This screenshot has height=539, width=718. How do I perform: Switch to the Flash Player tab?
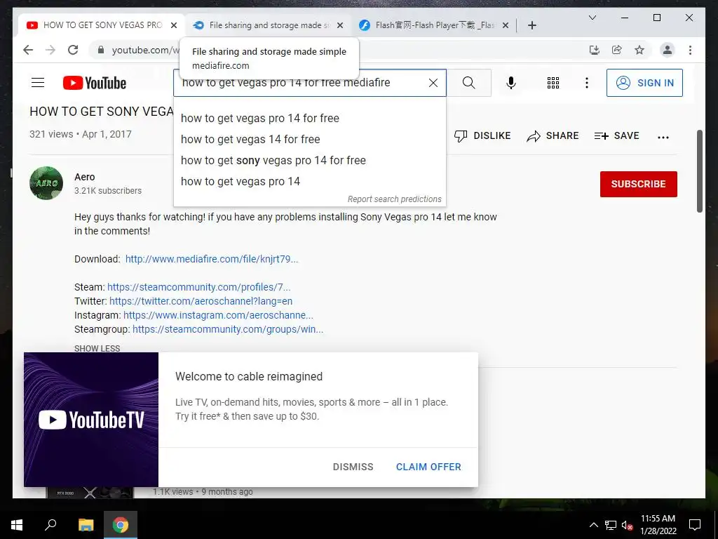(x=434, y=25)
